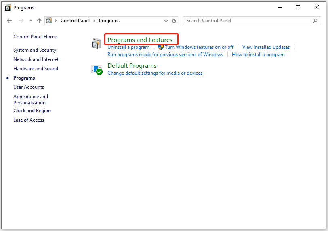Open Clock and Region category
The width and height of the screenshot is (328, 231).
coord(32,111)
